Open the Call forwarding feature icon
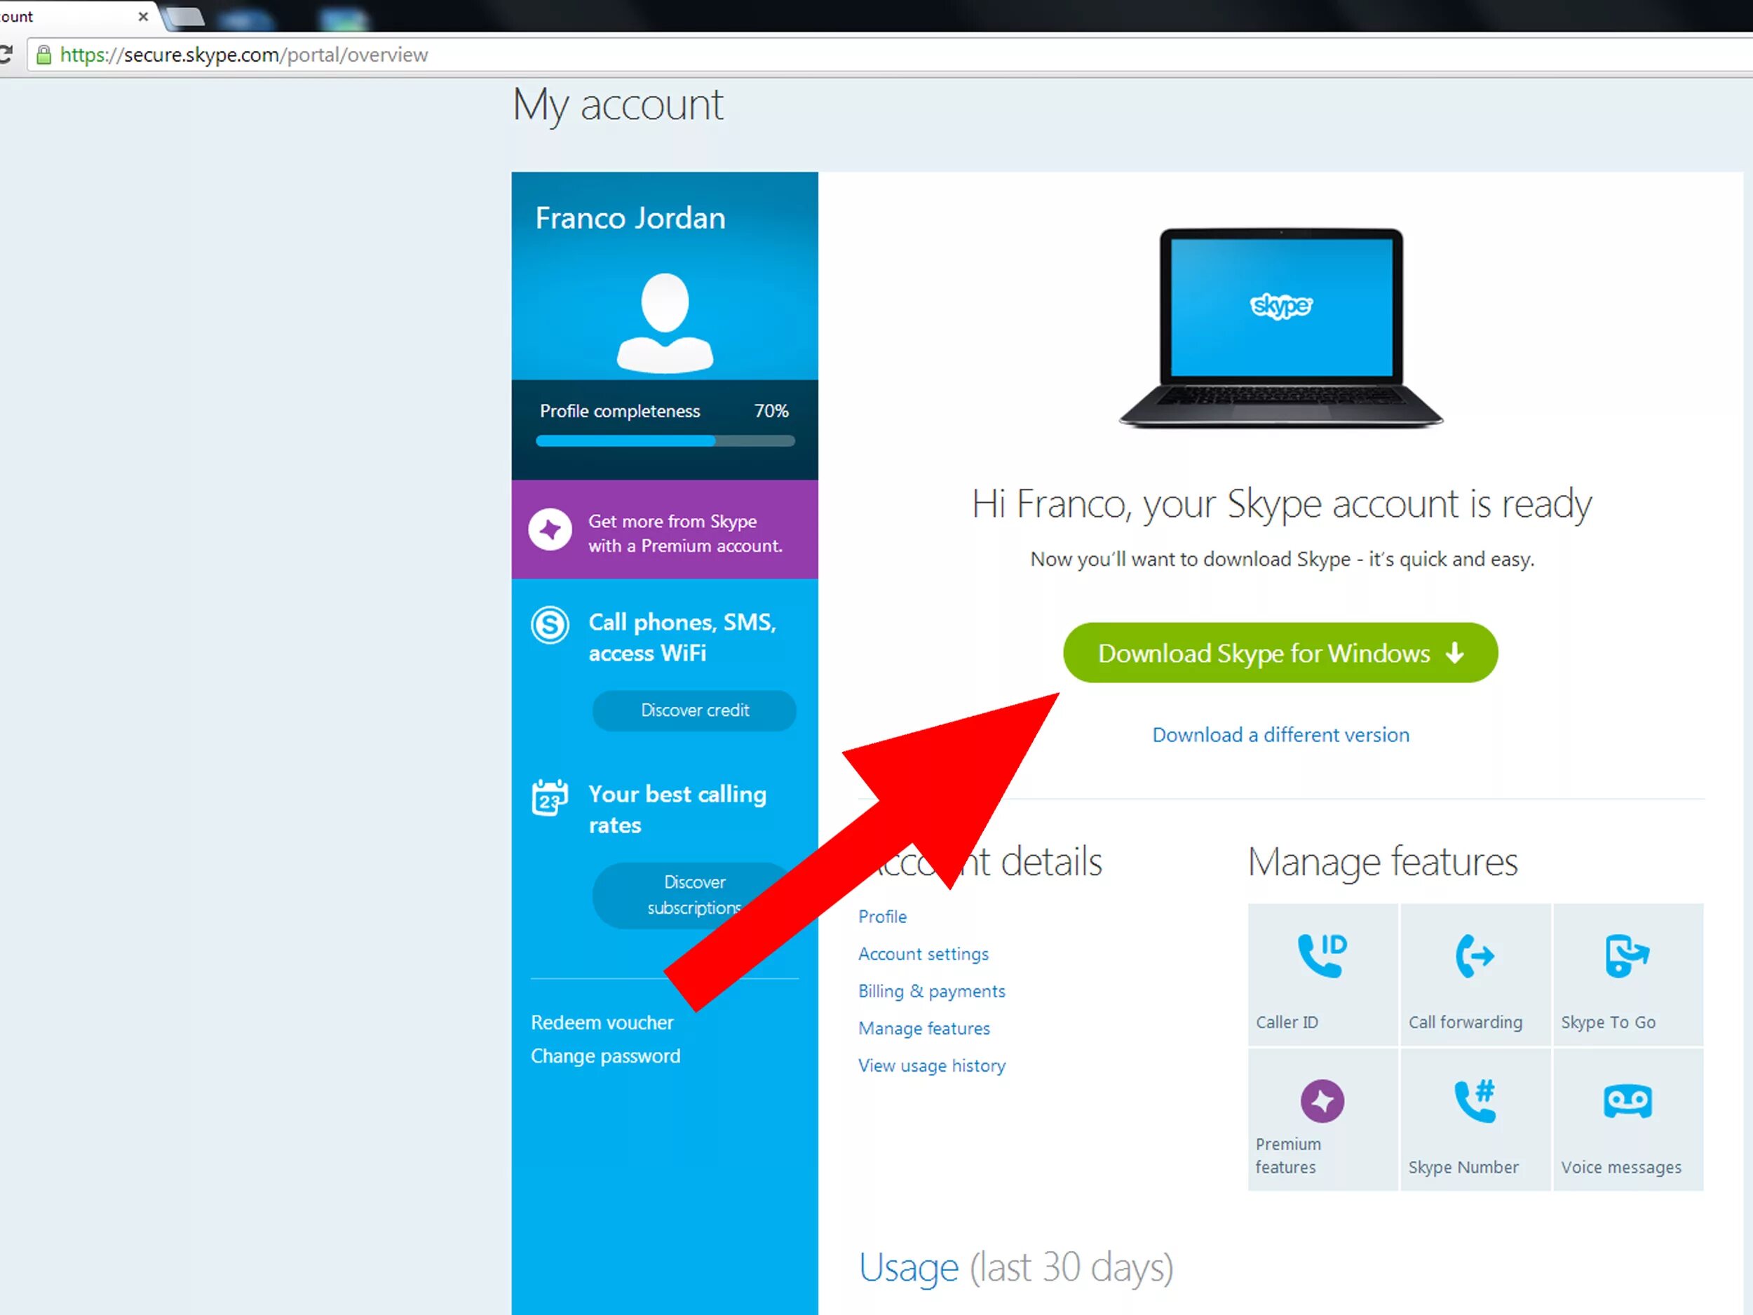Viewport: 1753px width, 1315px height. pyautogui.click(x=1474, y=955)
